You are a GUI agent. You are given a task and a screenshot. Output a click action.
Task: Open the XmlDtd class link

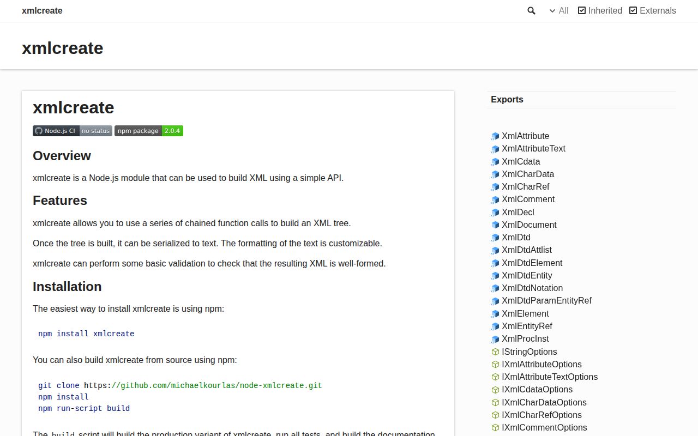516,237
